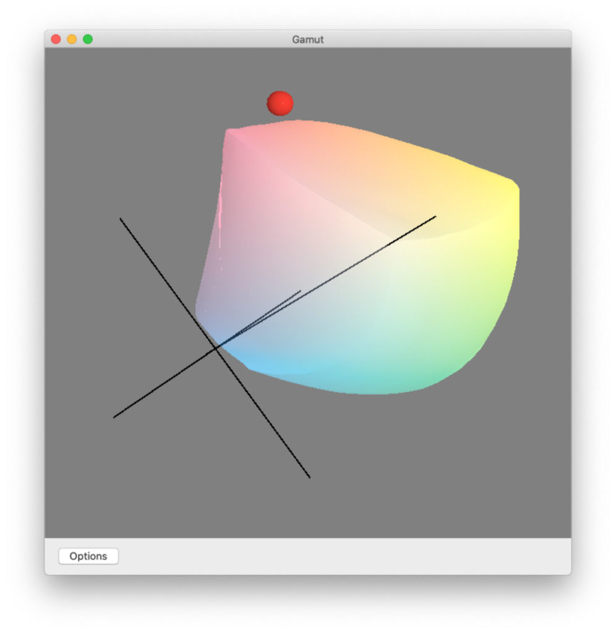This screenshot has width=616, height=634.
Task: Click the tip of the short axis line
Action: (x=301, y=290)
